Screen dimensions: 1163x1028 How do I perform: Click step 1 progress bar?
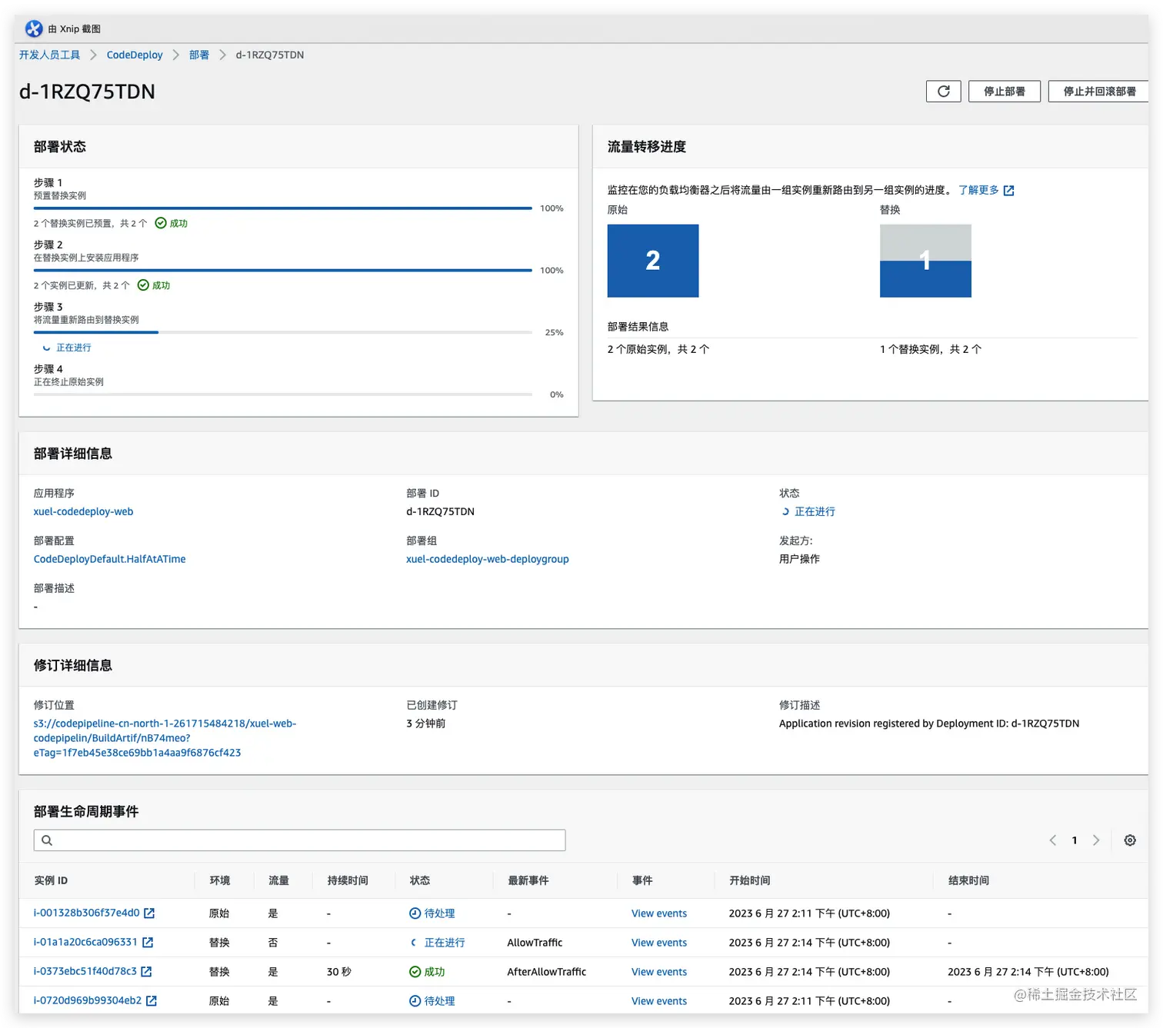283,208
